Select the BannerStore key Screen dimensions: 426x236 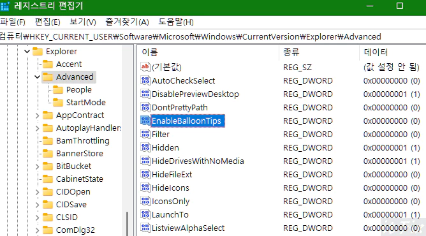pyautogui.click(x=80, y=154)
